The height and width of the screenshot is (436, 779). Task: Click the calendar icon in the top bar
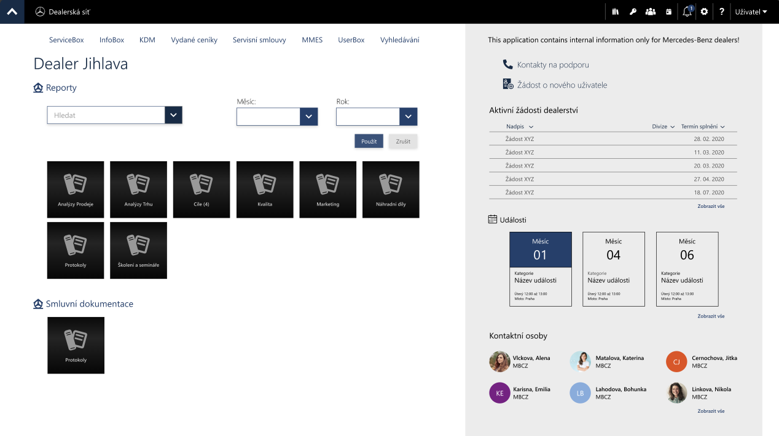(668, 11)
